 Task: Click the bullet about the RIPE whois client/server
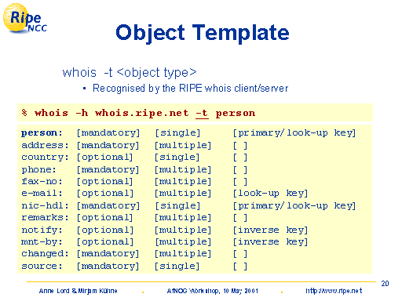(190, 89)
